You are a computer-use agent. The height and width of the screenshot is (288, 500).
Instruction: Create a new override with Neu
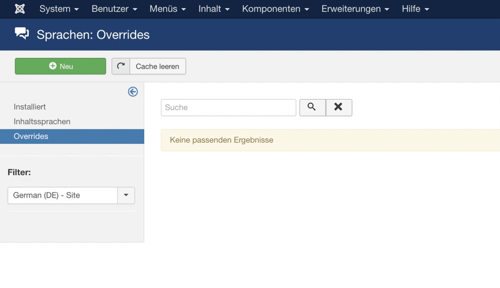[x=60, y=66]
